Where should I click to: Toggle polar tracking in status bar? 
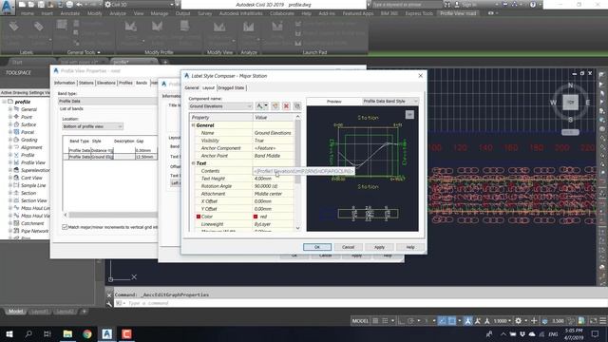(411, 321)
